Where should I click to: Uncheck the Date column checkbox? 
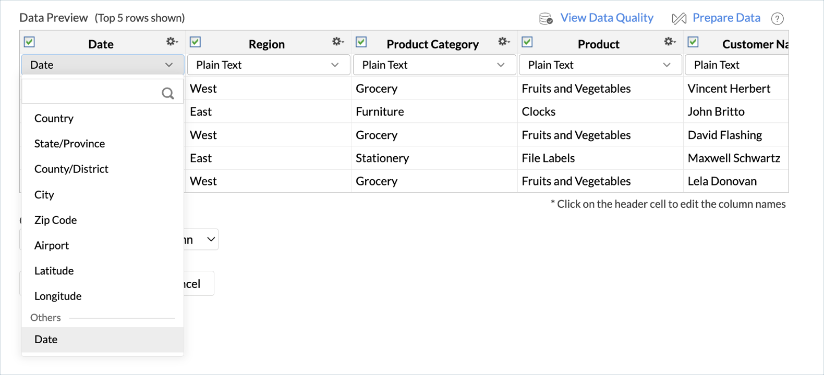(x=30, y=42)
